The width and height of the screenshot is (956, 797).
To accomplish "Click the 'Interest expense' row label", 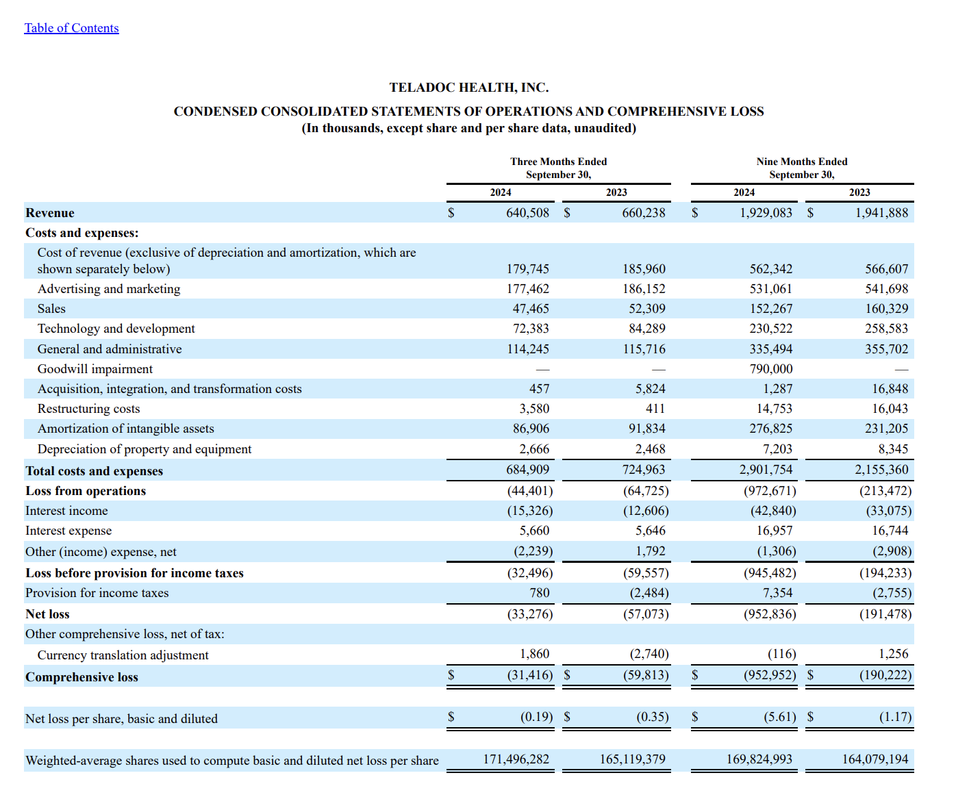I will coord(68,531).
